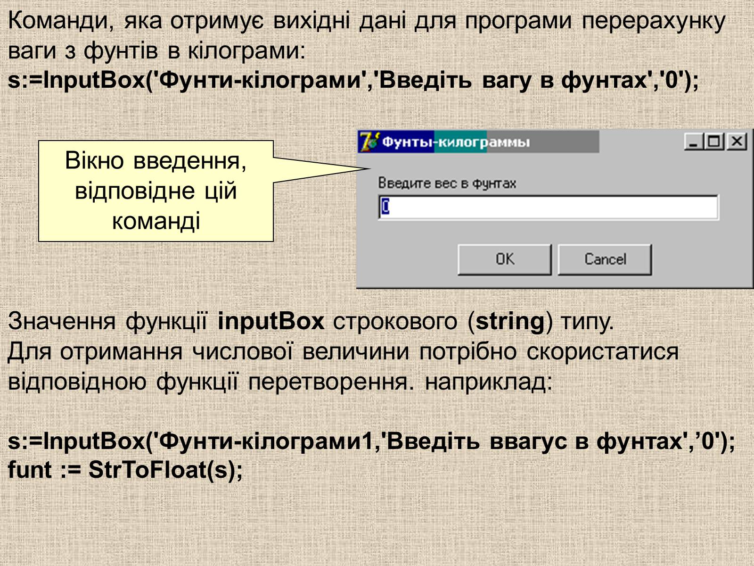Click the line 'відповідною функції перетворення. наприклад:'
The image size is (754, 566).
click(280, 382)
